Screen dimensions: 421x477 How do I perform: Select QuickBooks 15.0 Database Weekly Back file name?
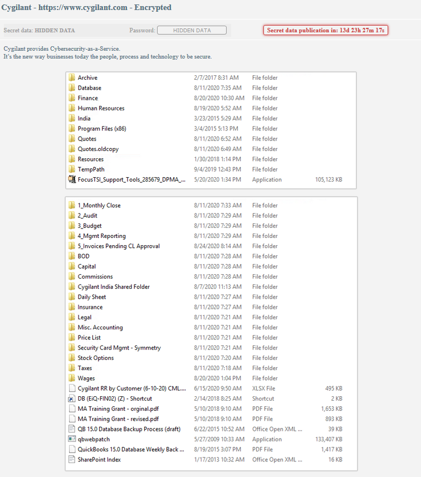click(131, 449)
